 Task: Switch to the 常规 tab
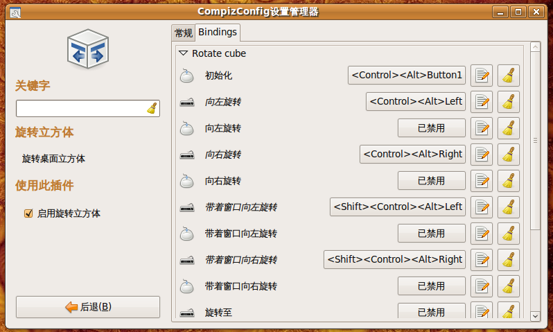184,33
